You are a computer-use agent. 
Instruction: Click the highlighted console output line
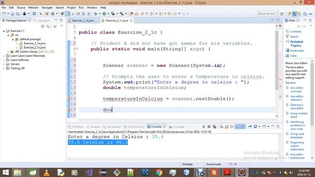97,142
